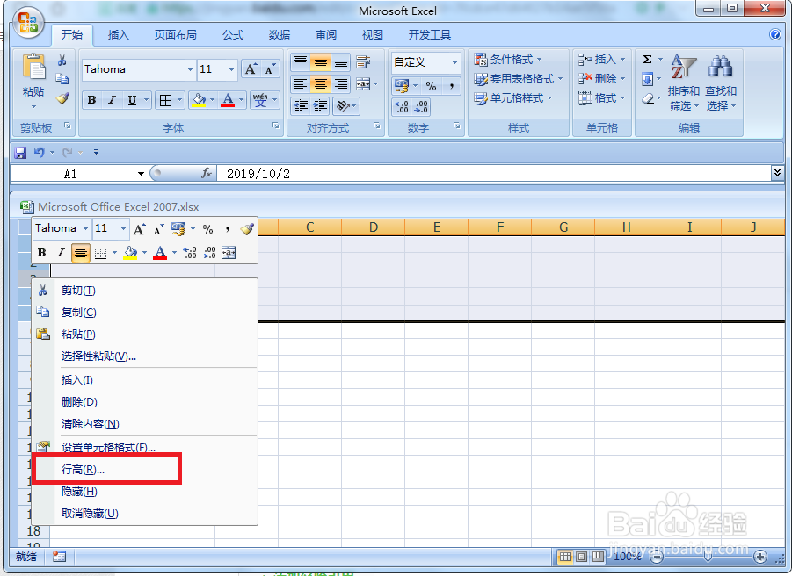Increase font size with the ribbon's large A
The image size is (792, 576).
[x=251, y=69]
